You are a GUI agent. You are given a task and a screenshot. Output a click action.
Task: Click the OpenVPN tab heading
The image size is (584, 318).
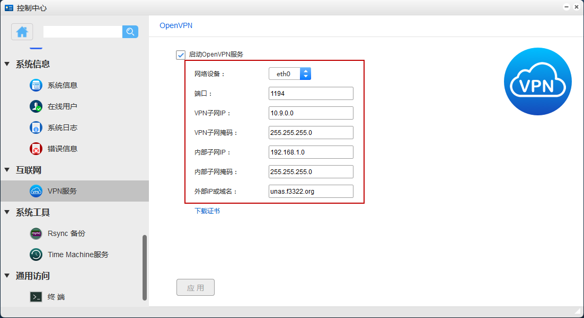(x=176, y=26)
